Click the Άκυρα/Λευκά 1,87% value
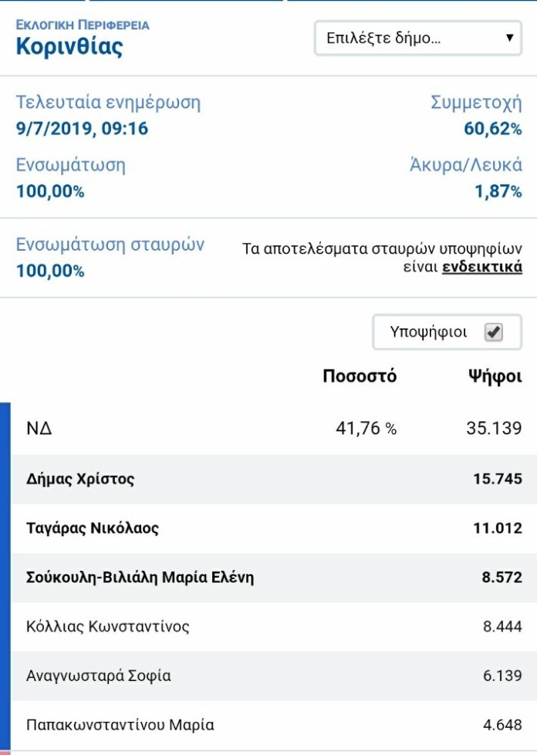Viewport: 537px width, 755px height. pyautogui.click(x=498, y=191)
